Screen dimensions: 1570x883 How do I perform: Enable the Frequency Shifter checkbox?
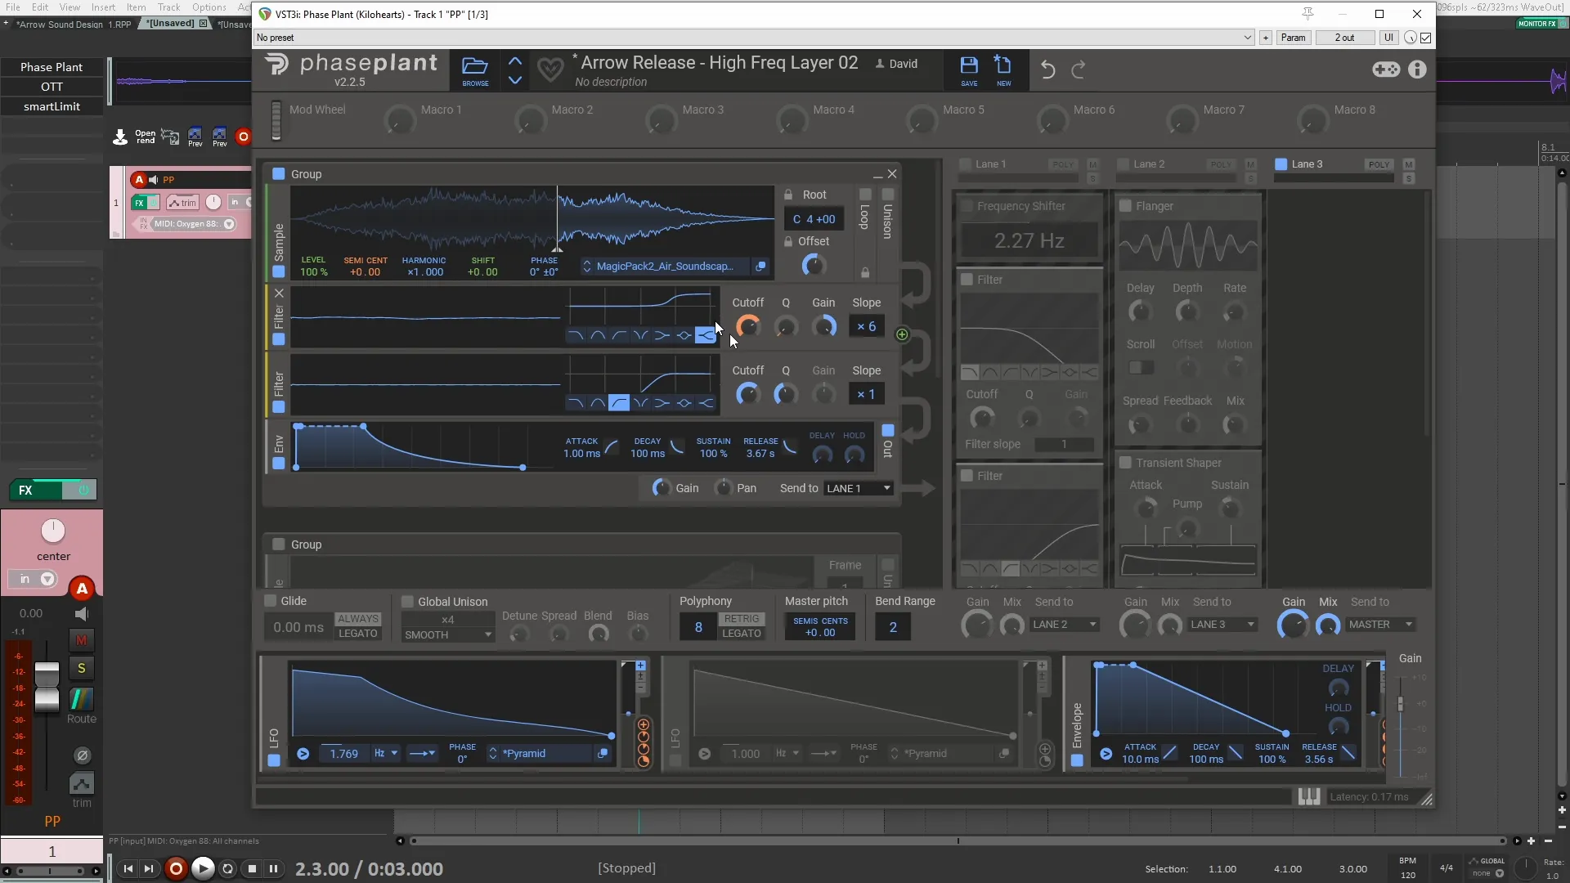click(x=967, y=205)
